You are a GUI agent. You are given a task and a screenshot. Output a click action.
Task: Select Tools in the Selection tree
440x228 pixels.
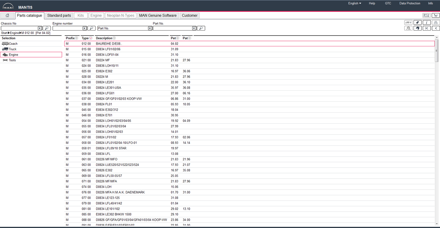tap(31, 60)
